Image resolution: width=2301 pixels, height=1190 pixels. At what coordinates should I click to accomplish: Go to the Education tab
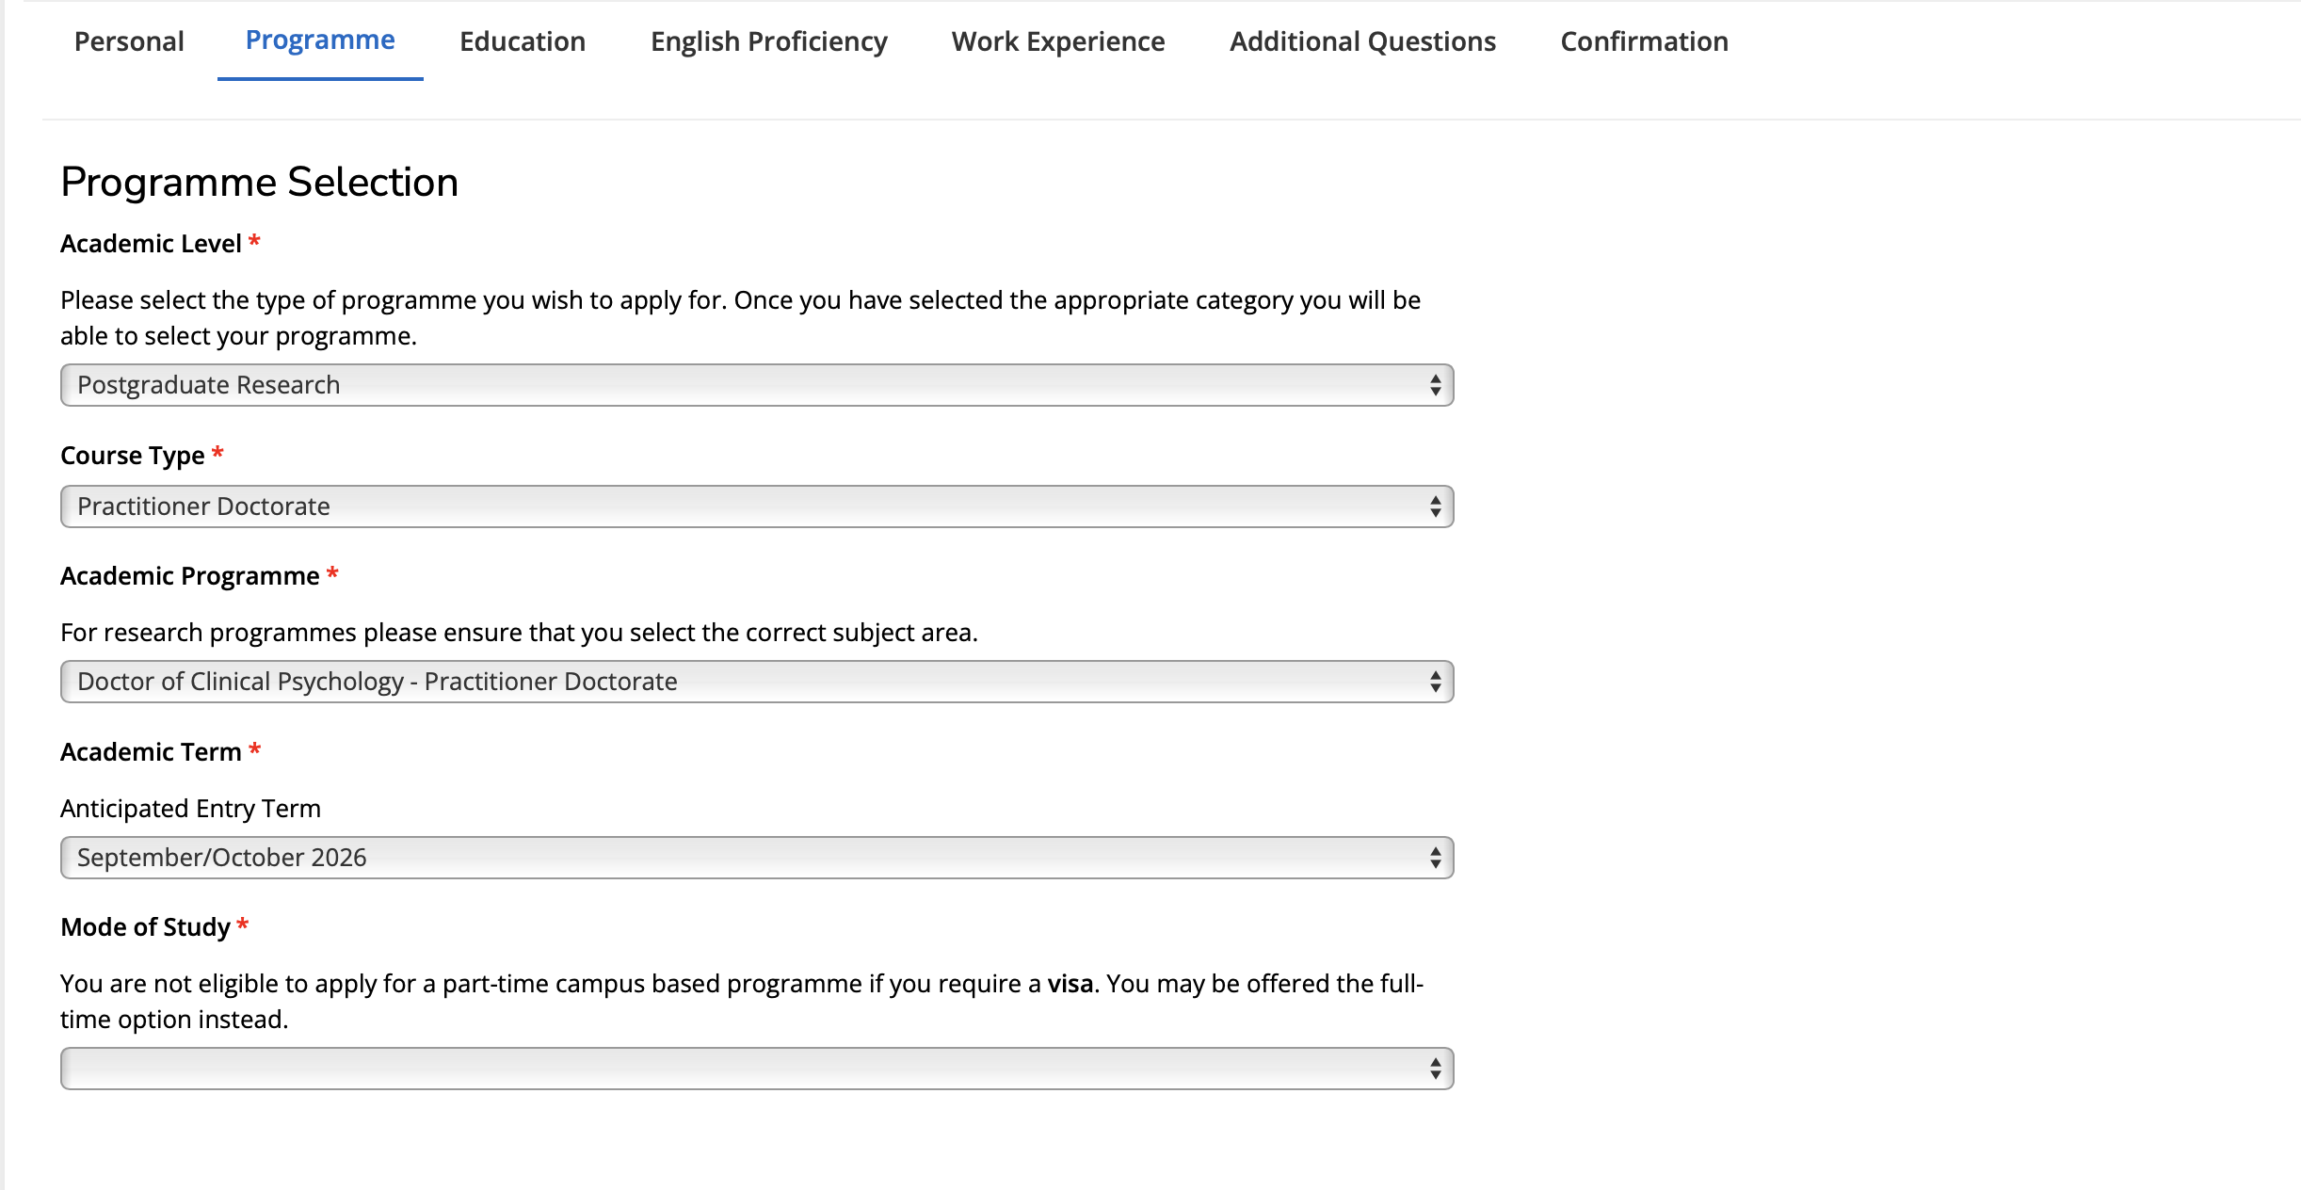point(523,41)
